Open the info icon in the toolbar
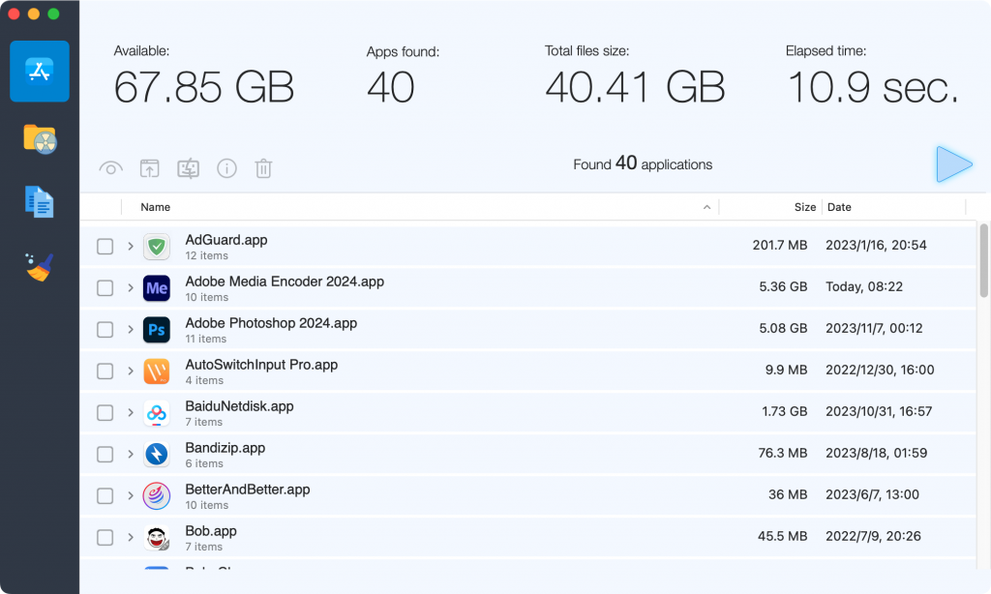 (226, 168)
